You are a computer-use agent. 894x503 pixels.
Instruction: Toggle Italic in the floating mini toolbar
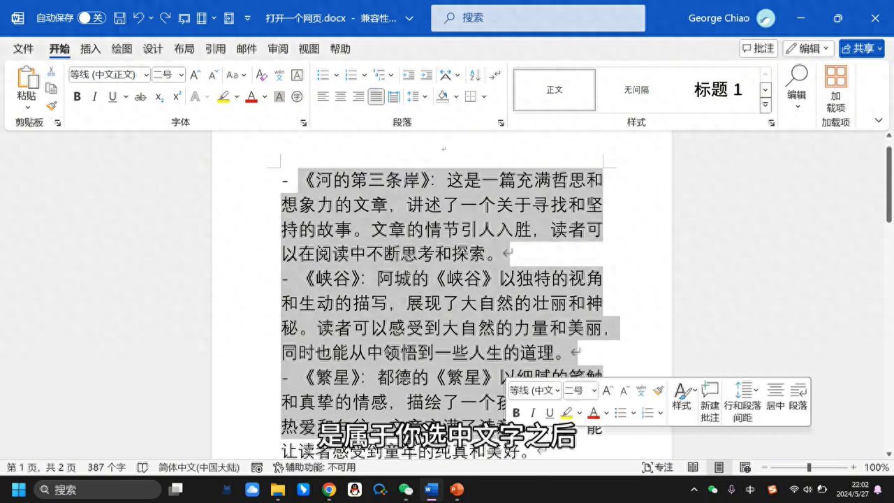point(533,413)
